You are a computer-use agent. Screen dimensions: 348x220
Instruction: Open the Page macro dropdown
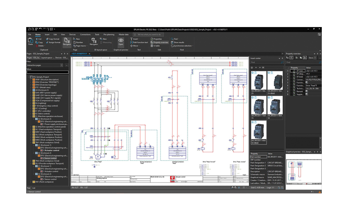86,46
